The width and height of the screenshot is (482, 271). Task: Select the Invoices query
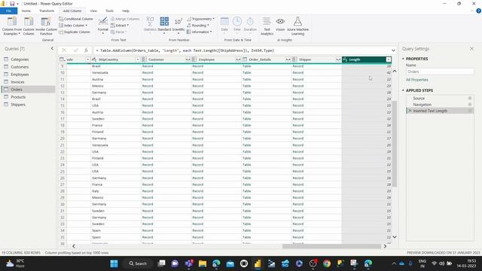click(x=17, y=82)
